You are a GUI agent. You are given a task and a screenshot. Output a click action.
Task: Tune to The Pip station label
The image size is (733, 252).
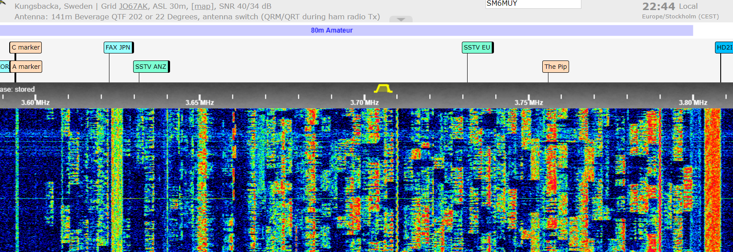(555, 67)
